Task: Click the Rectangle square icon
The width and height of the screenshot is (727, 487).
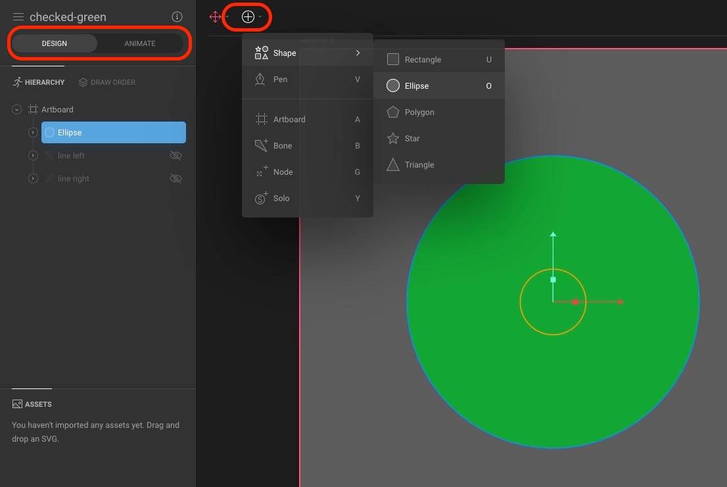Action: coord(392,59)
